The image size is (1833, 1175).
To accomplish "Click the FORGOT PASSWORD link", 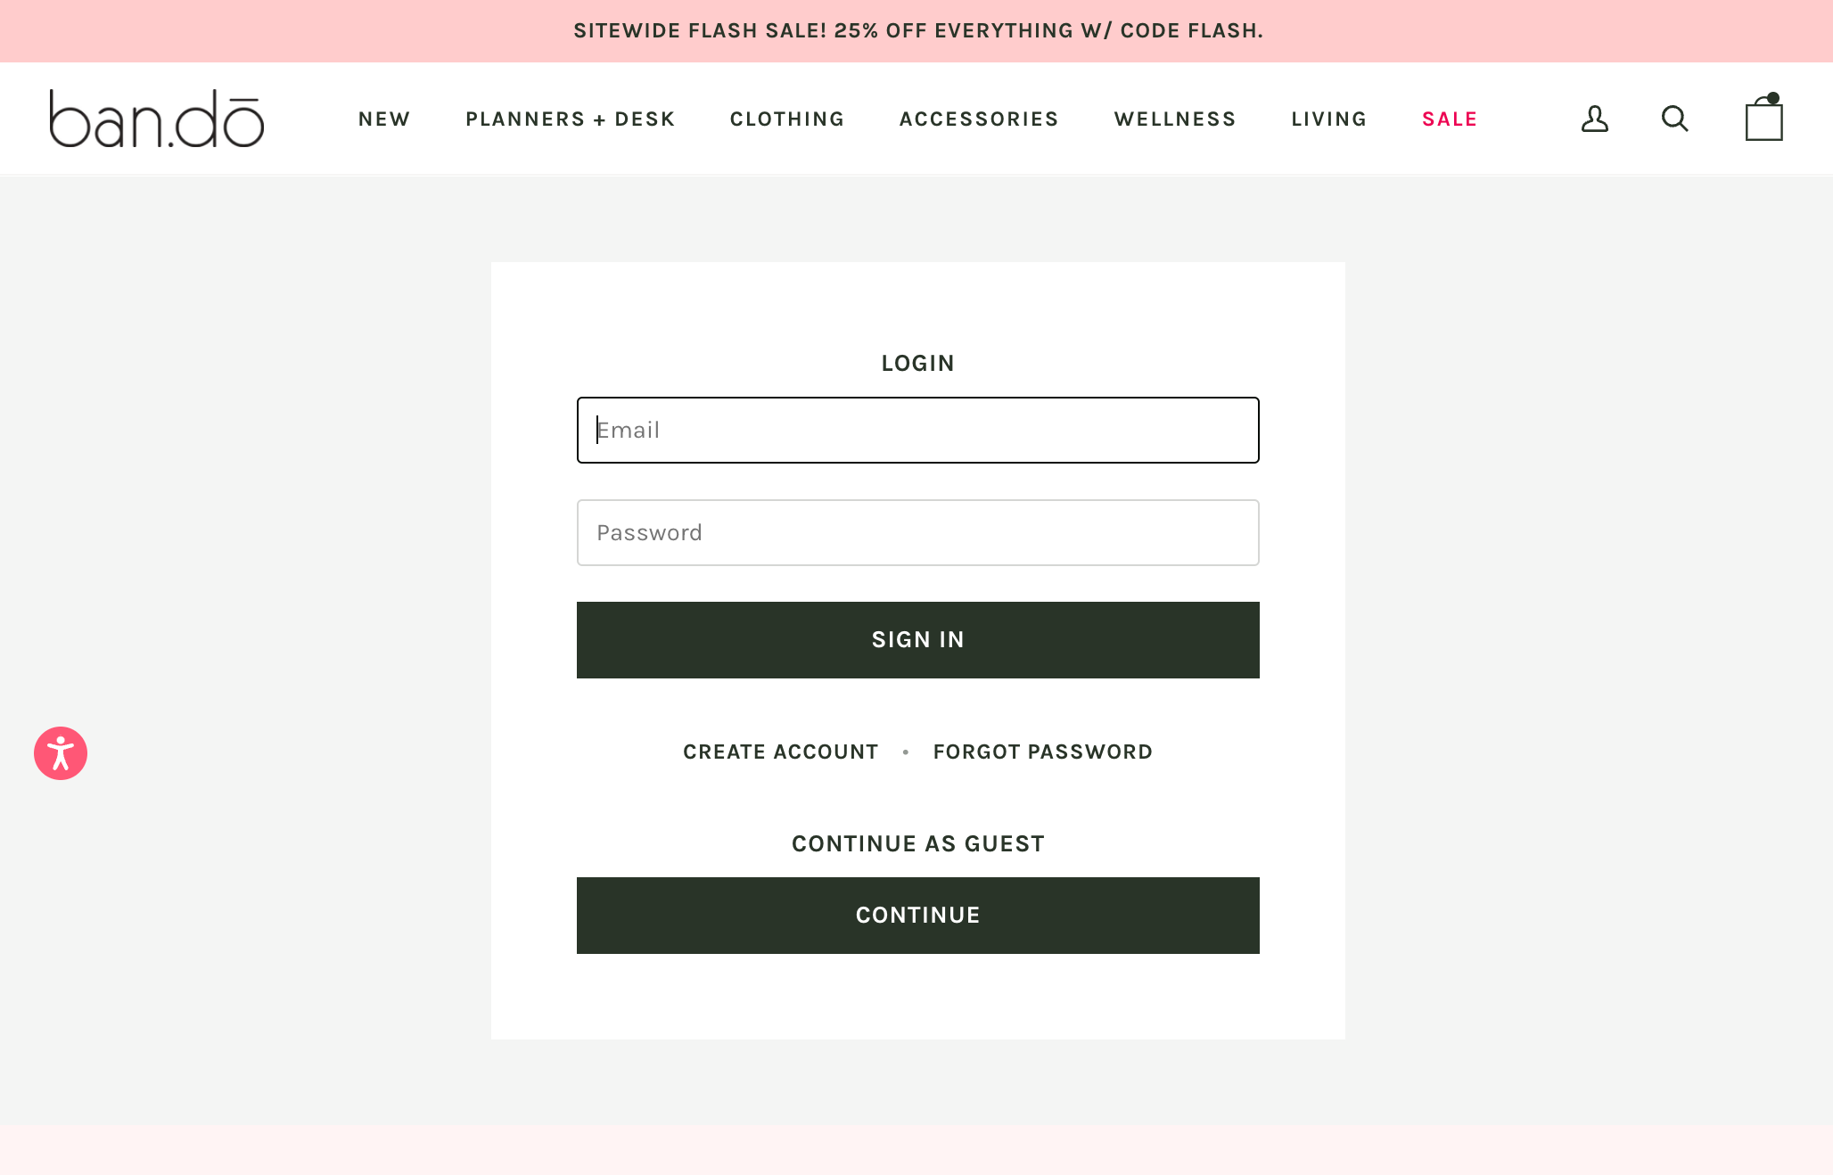I will [1042, 752].
